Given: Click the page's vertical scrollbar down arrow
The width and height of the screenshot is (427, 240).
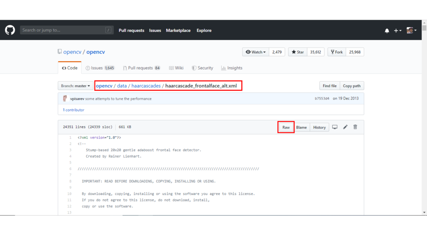Looking at the screenshot, I should (424, 212).
